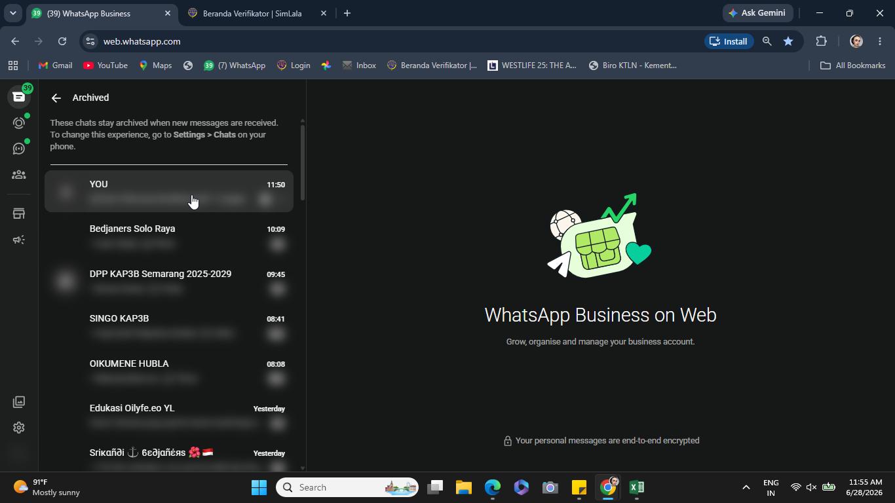Viewport: 895px width, 503px height.
Task: Open the OIKUMENE HUBLA chat
Action: pyautogui.click(x=169, y=370)
